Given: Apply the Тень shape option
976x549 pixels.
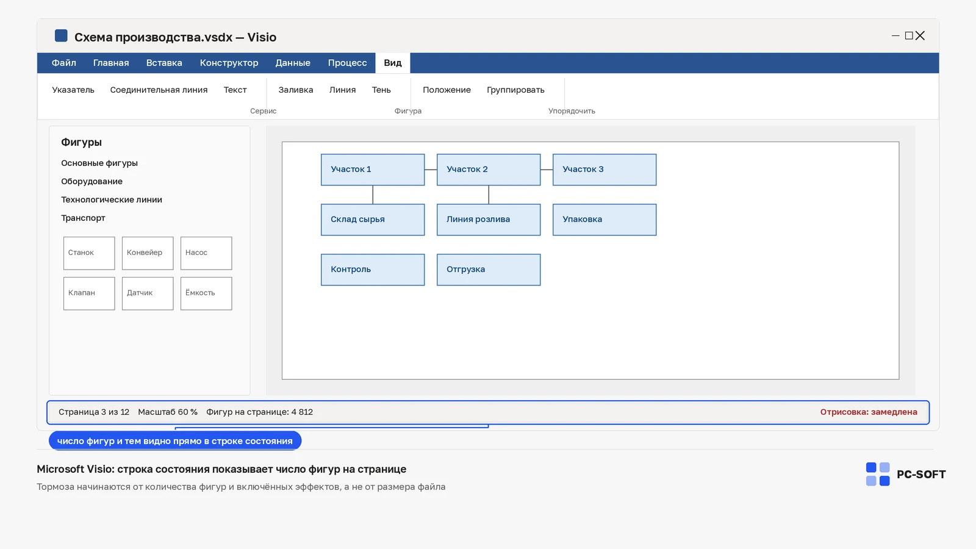Looking at the screenshot, I should [381, 90].
